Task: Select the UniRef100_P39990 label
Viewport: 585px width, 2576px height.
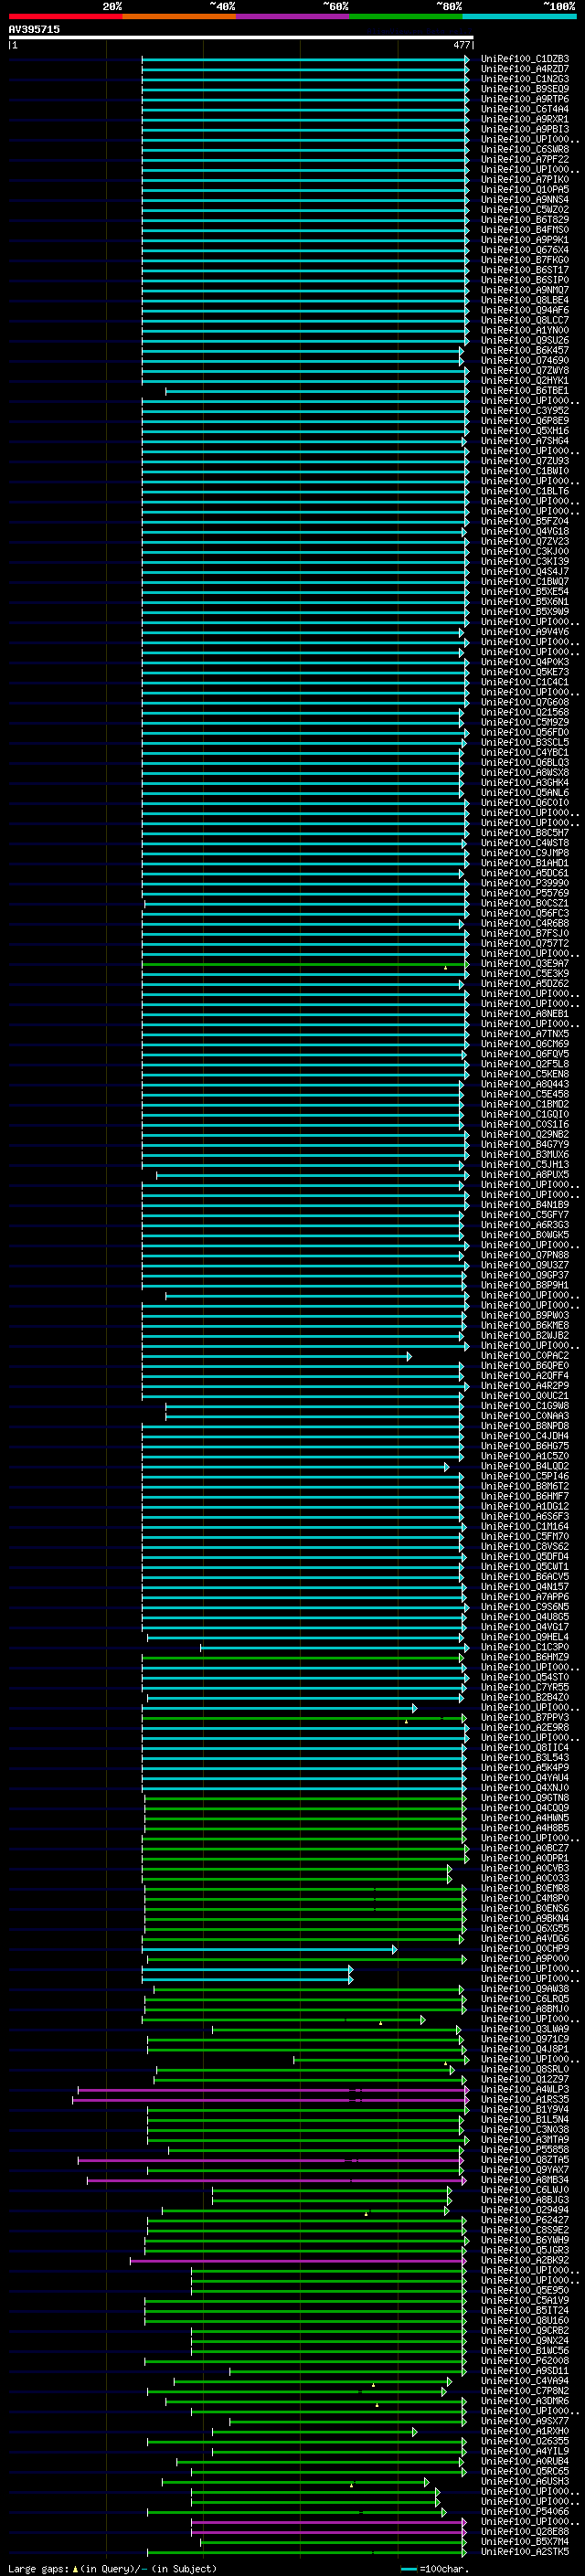Action: [x=525, y=883]
